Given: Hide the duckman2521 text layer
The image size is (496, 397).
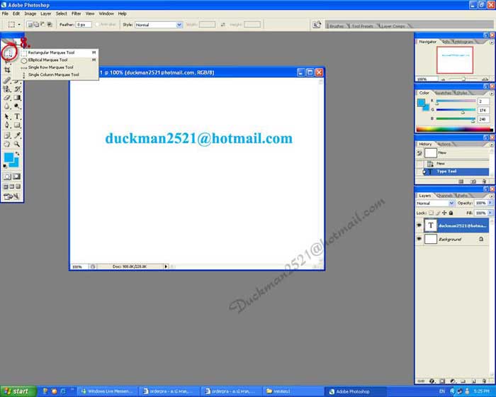Looking at the screenshot, I should [x=419, y=225].
